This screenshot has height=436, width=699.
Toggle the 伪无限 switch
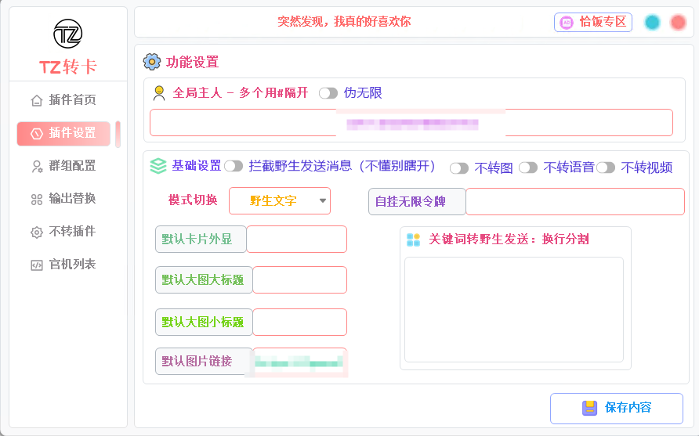coord(328,93)
